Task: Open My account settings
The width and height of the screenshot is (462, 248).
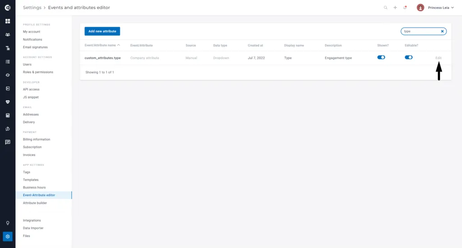Action: pyautogui.click(x=32, y=32)
